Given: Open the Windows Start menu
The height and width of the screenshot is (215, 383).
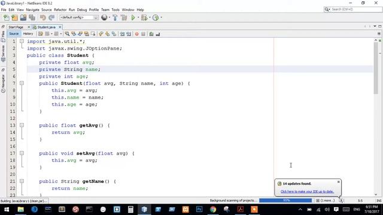Looking at the screenshot, I should point(7,209).
